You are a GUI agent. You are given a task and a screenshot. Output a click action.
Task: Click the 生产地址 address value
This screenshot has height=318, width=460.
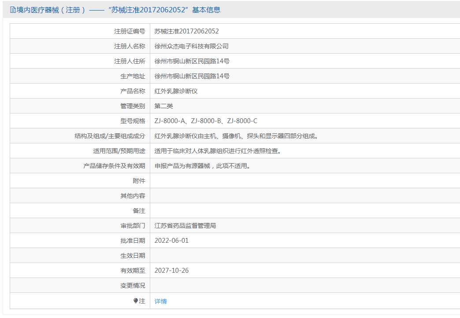192,76
